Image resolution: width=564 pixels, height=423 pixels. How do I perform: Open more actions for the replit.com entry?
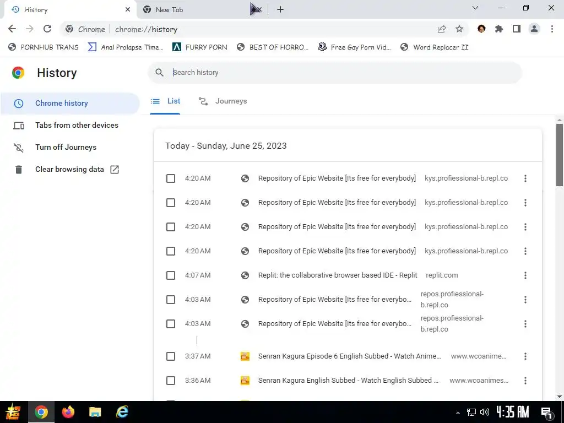point(525,275)
